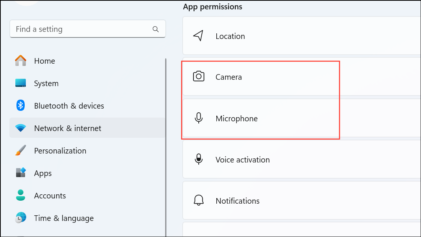The width and height of the screenshot is (421, 237).
Task: Click the Personalization paintbrush icon
Action: point(21,151)
